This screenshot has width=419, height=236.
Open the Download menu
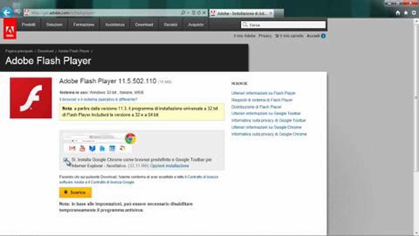click(x=144, y=25)
